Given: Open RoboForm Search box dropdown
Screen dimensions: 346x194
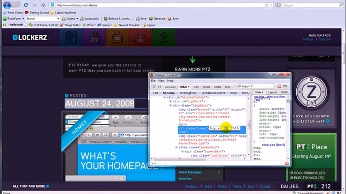Looking at the screenshot, I should (58, 19).
